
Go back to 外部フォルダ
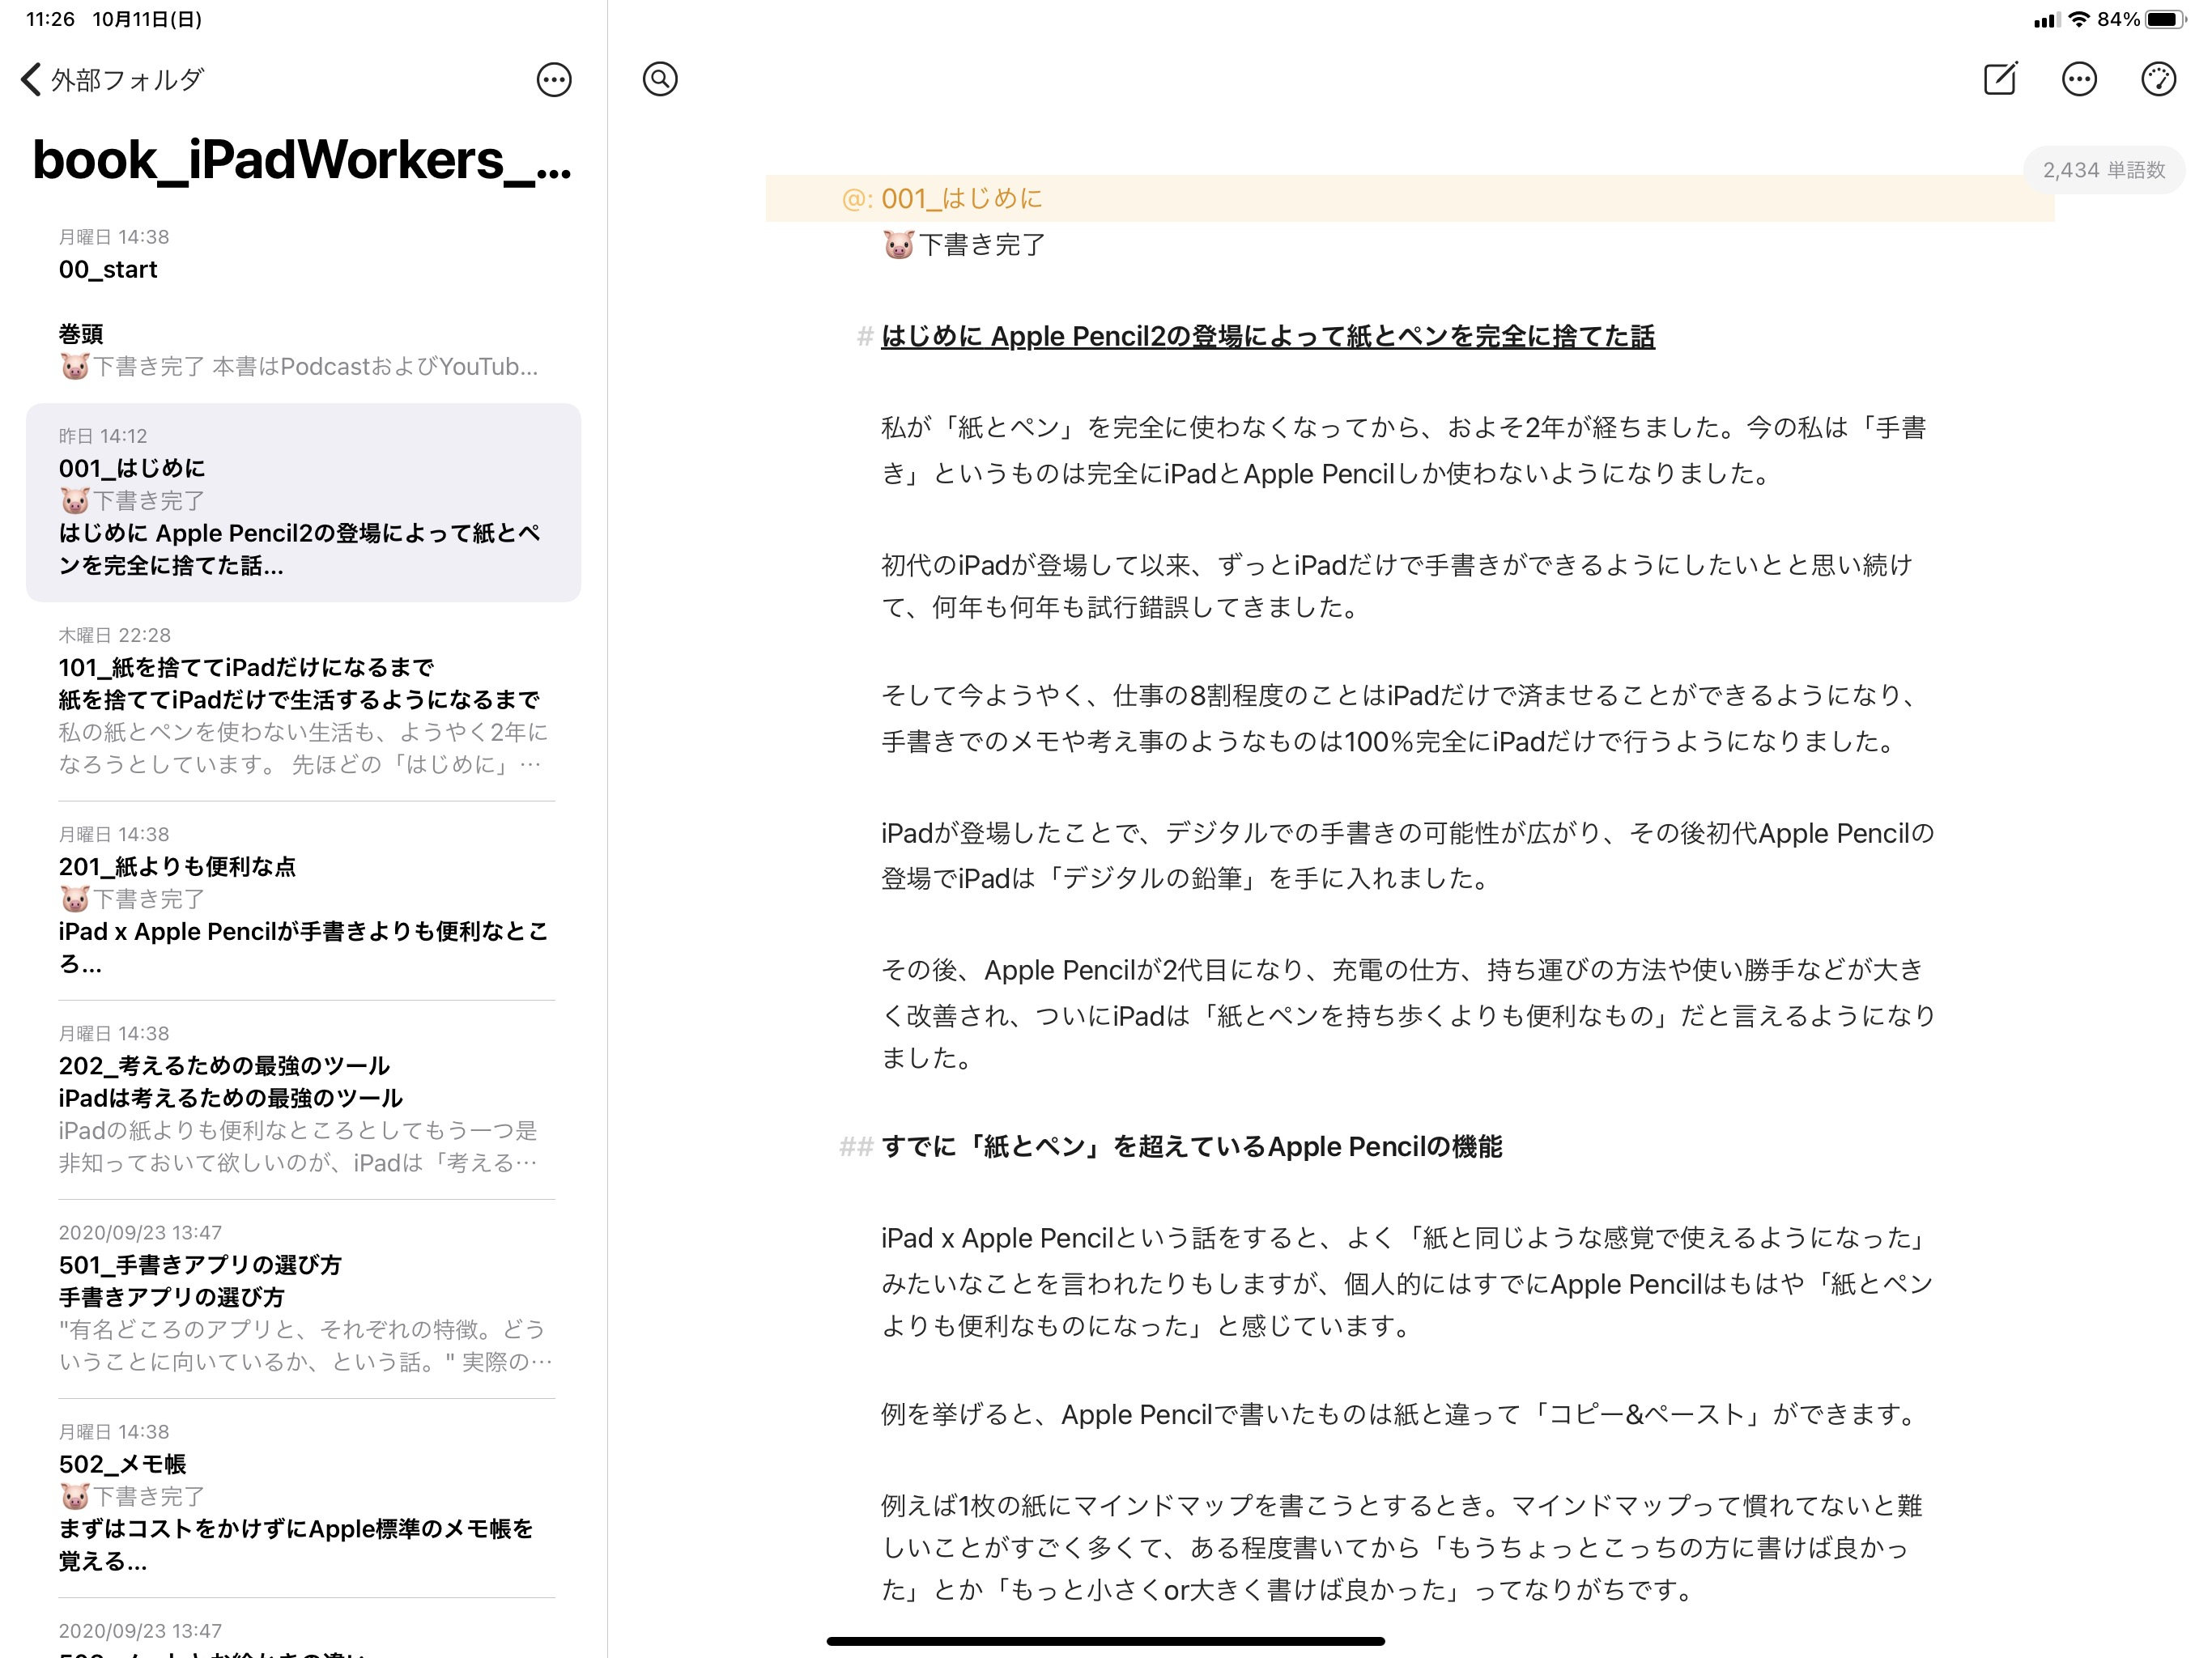tap(112, 80)
